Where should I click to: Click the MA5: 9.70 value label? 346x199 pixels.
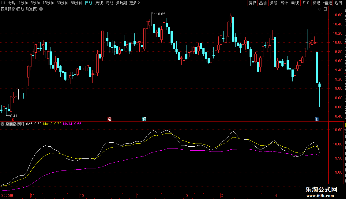[x=33, y=124]
